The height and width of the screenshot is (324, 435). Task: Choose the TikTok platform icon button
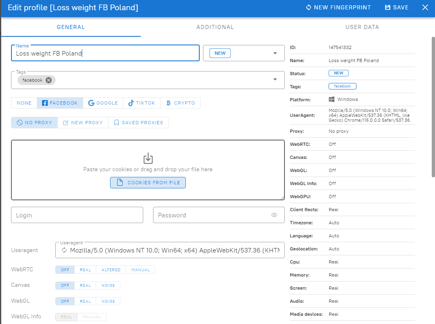131,103
